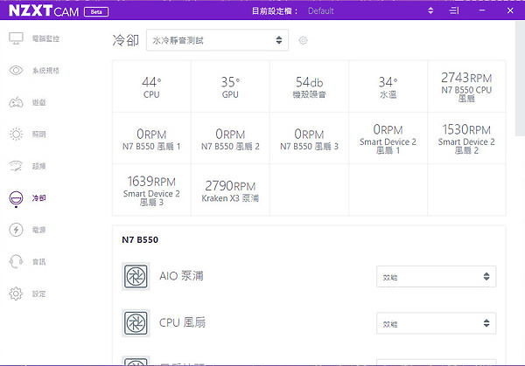Click the gear icon beside cooling profile
Viewport: 525px width, 366px height.
point(303,40)
